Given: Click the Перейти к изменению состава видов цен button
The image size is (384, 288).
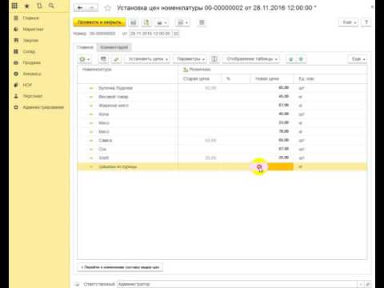Looking at the screenshot, I should coord(120,267).
